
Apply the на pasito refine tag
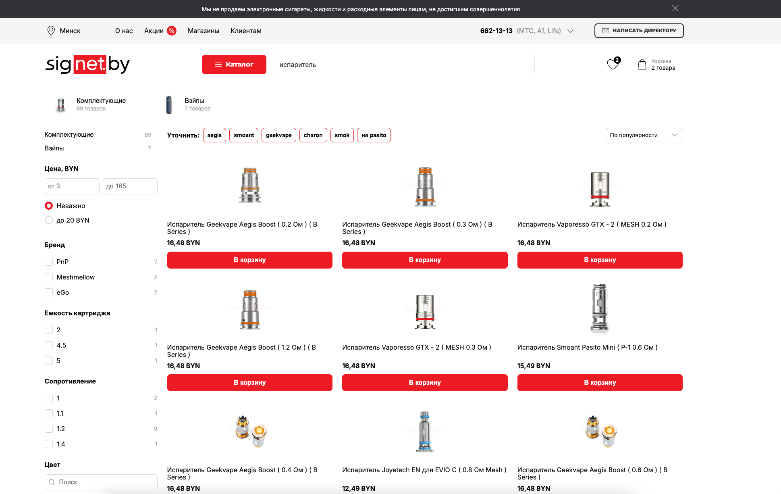(374, 135)
